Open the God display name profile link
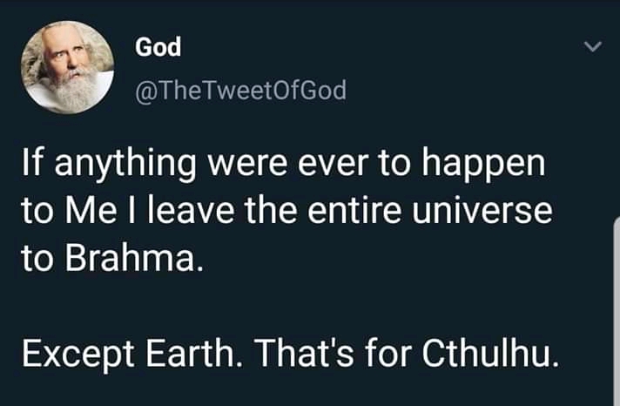 [x=158, y=48]
